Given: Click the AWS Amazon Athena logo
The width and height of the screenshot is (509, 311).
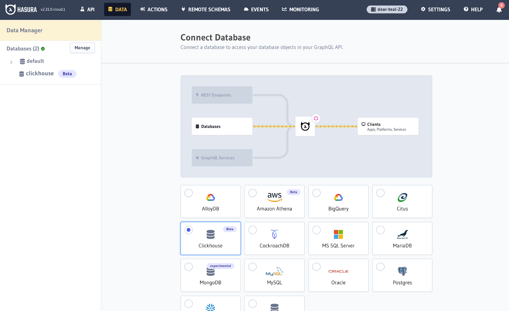Looking at the screenshot, I should tap(275, 197).
